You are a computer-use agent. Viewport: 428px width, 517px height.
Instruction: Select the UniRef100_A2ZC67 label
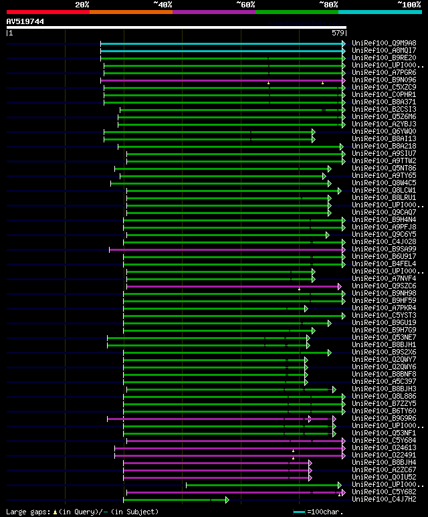[x=384, y=470]
